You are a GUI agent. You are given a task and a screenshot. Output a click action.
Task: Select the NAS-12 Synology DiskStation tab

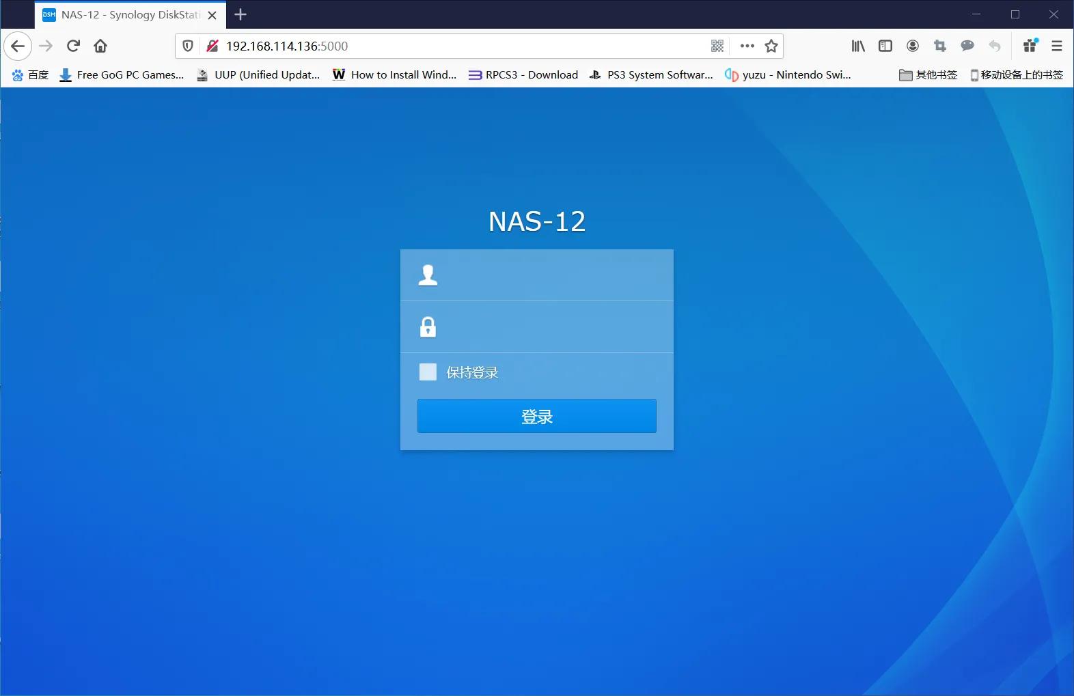pos(130,15)
